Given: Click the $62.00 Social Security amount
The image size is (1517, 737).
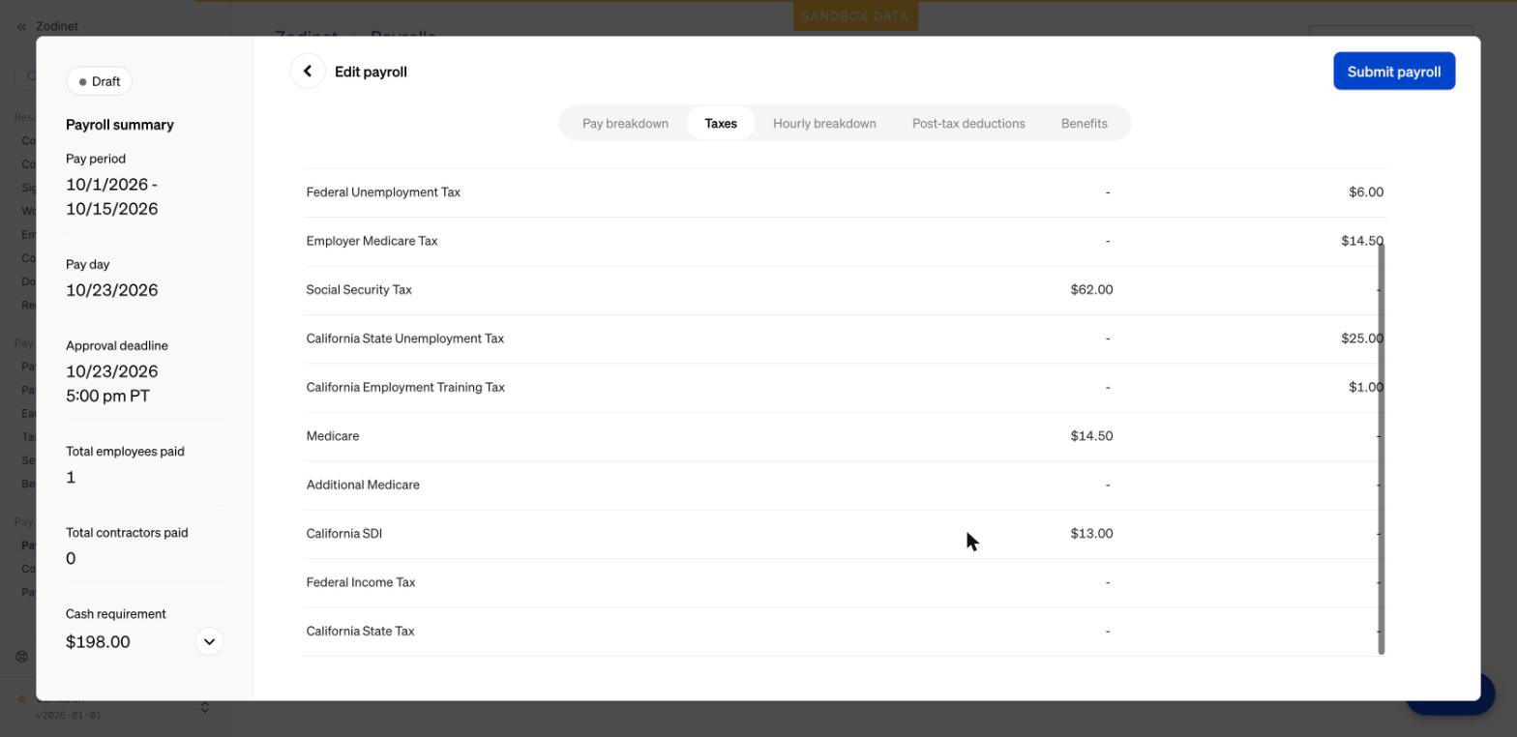Looking at the screenshot, I should [x=1091, y=290].
